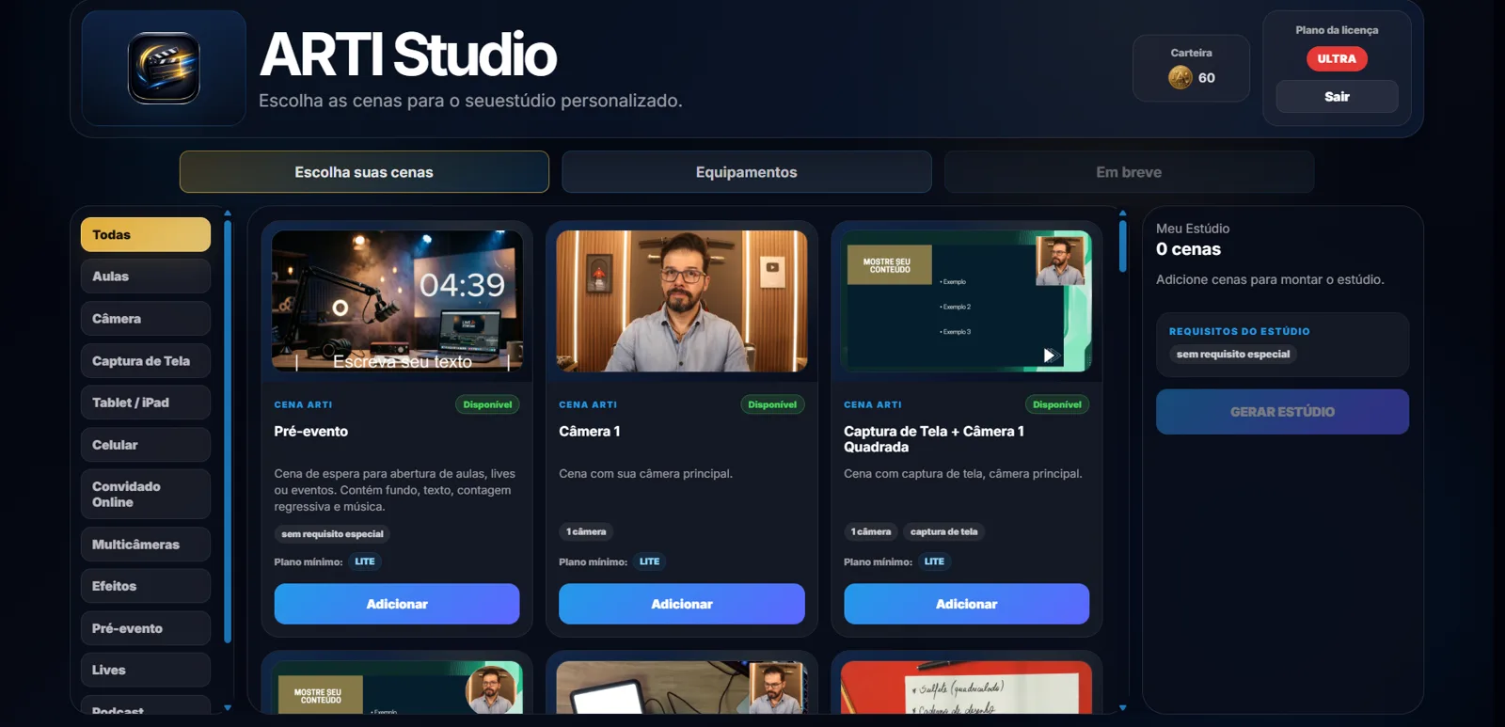The height and width of the screenshot is (727, 1505).
Task: Click the category sidebar scrollbar
Action: [x=228, y=433]
